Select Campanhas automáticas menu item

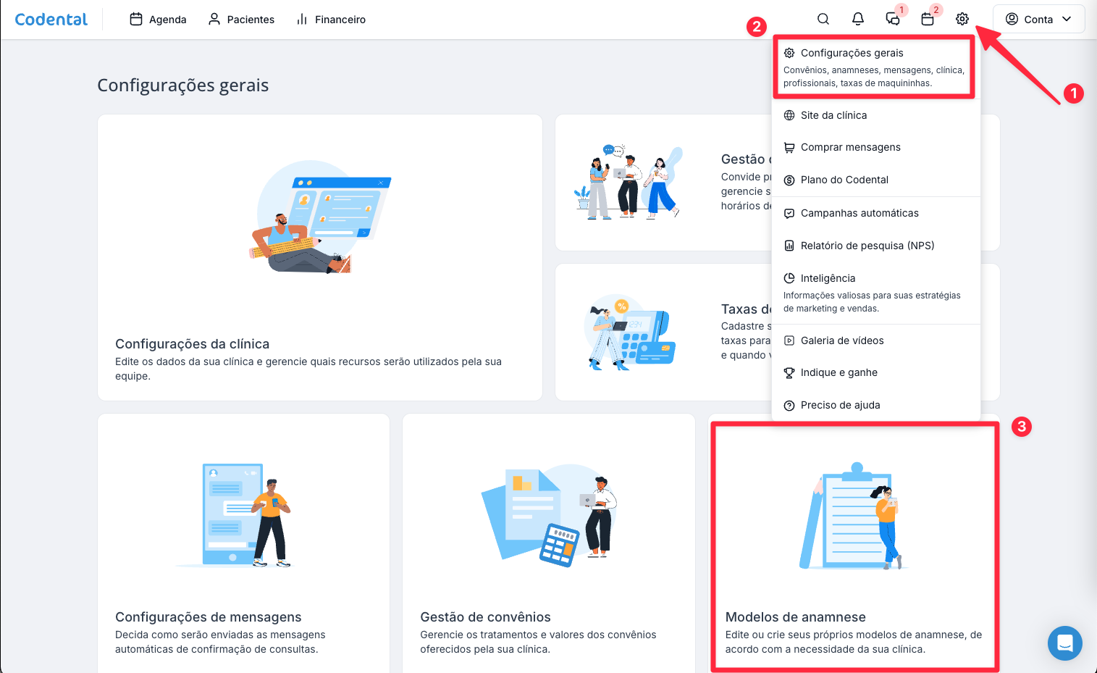coord(859,213)
